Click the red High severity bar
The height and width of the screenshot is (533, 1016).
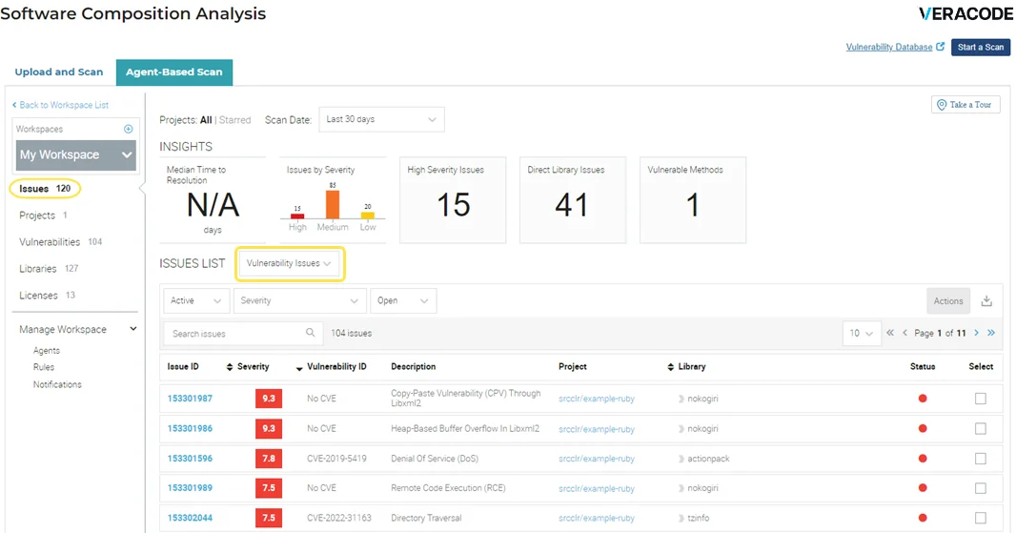point(297,215)
